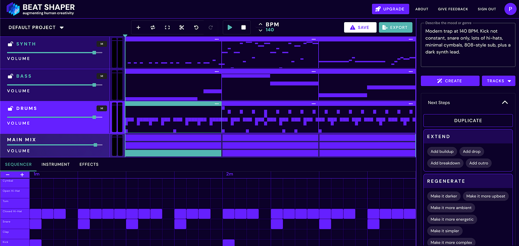Image resolution: width=519 pixels, height=246 pixels.
Task: Save the project
Action: pos(360,27)
